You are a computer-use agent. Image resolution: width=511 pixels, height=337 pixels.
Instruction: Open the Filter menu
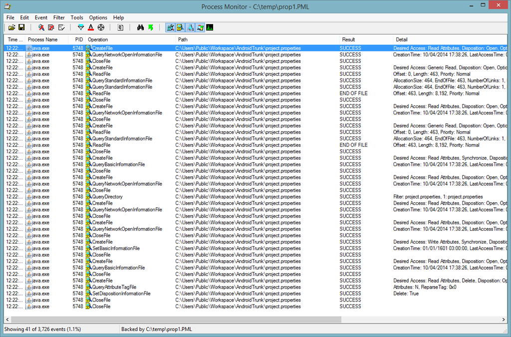[x=59, y=17]
